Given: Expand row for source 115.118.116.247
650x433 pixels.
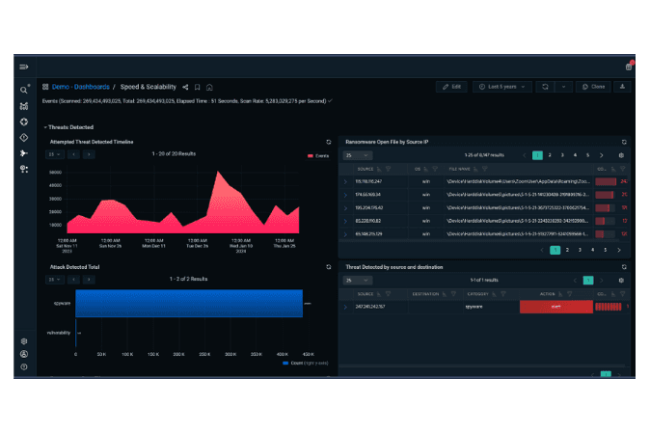Looking at the screenshot, I should (345, 181).
